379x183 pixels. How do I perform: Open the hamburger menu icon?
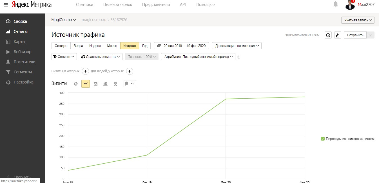pos(6,4)
